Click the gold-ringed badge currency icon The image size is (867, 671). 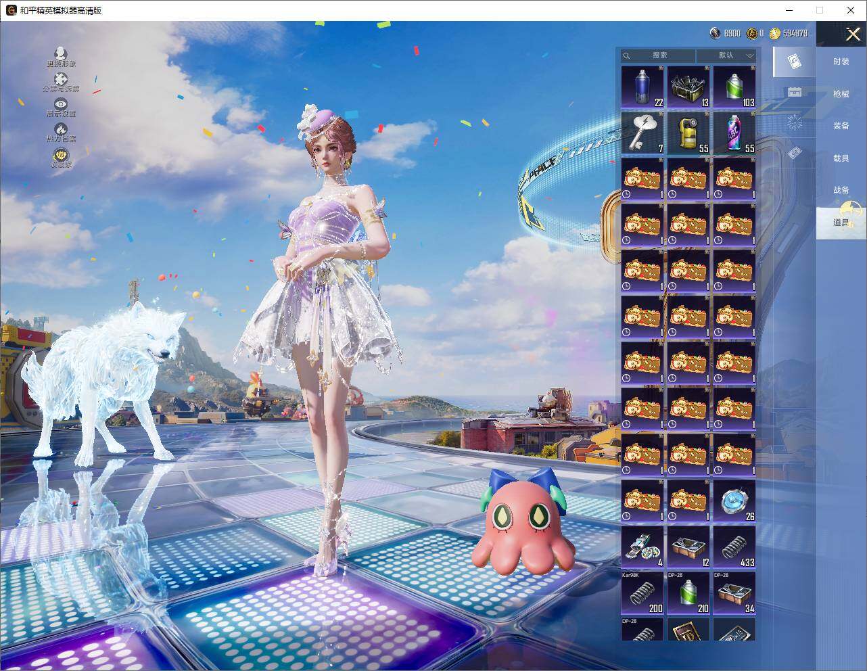coord(751,33)
